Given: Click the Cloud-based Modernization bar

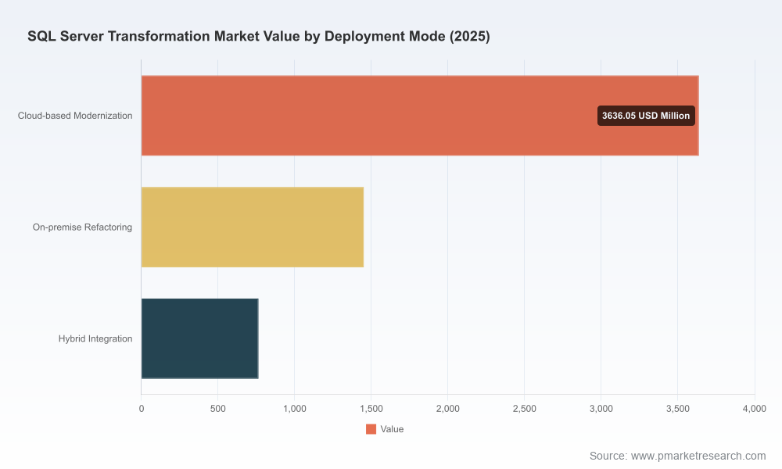Looking at the screenshot, I should tap(420, 116).
